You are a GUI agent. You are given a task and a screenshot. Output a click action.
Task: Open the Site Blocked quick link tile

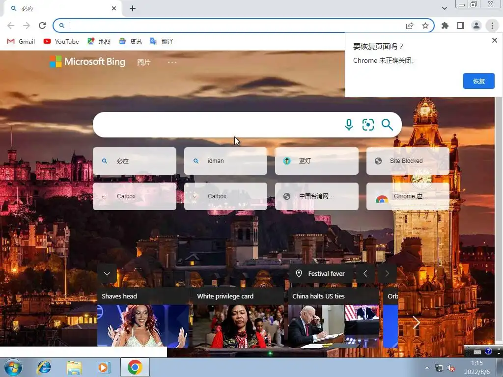[x=408, y=161]
